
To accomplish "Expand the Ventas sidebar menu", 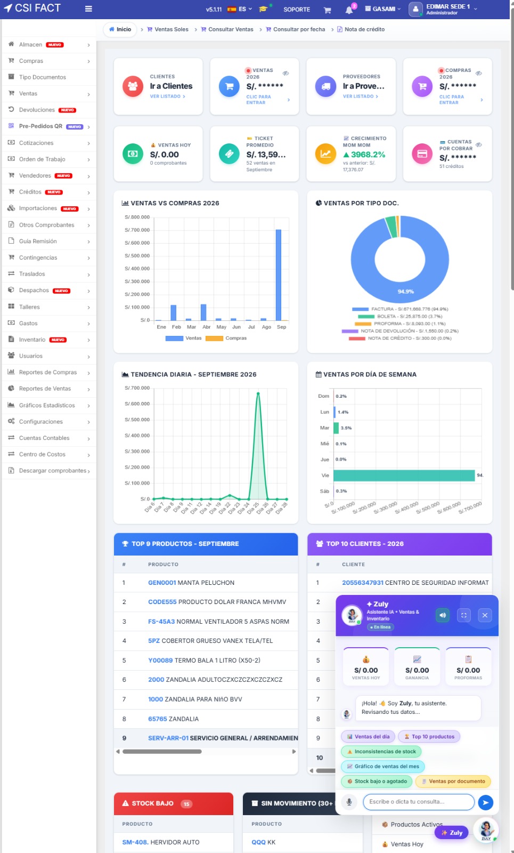I will pyautogui.click(x=48, y=93).
